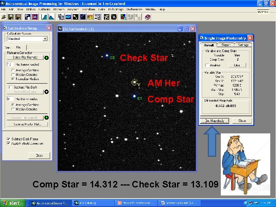
Task: Click Save as Master Flat button
Action: [x=27, y=124]
